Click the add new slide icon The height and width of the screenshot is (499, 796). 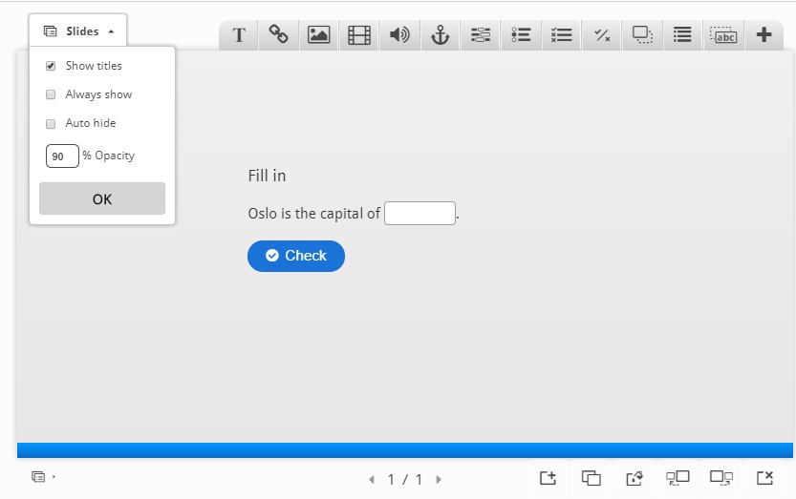[x=548, y=478]
